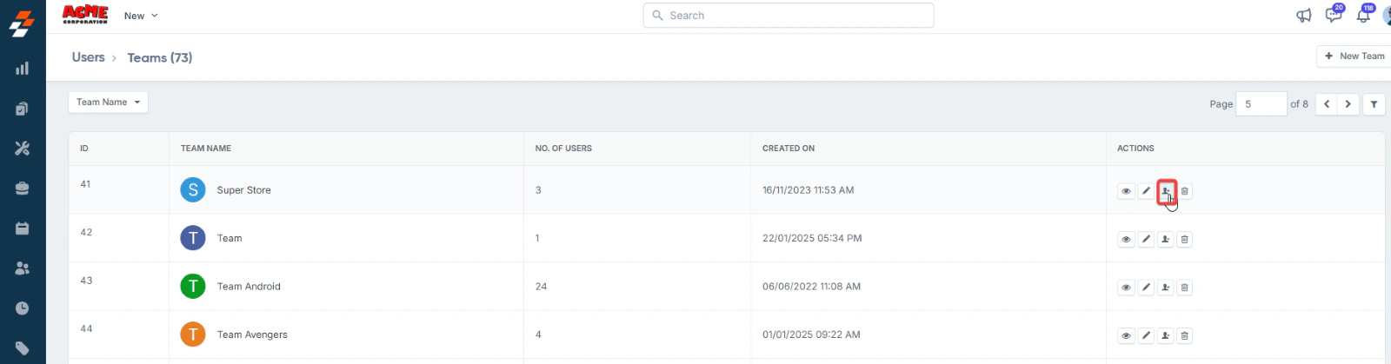Delete the Super Store team
Image resolution: width=1391 pixels, height=364 pixels.
(x=1185, y=191)
